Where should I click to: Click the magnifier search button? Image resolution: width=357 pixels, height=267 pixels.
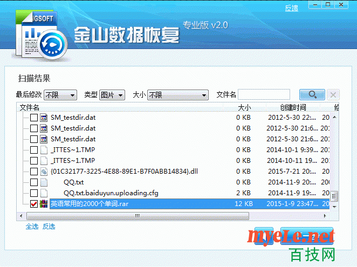click(312, 94)
